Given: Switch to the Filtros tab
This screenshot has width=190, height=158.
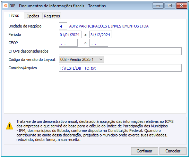Looking at the screenshot, I should pos(14,15).
